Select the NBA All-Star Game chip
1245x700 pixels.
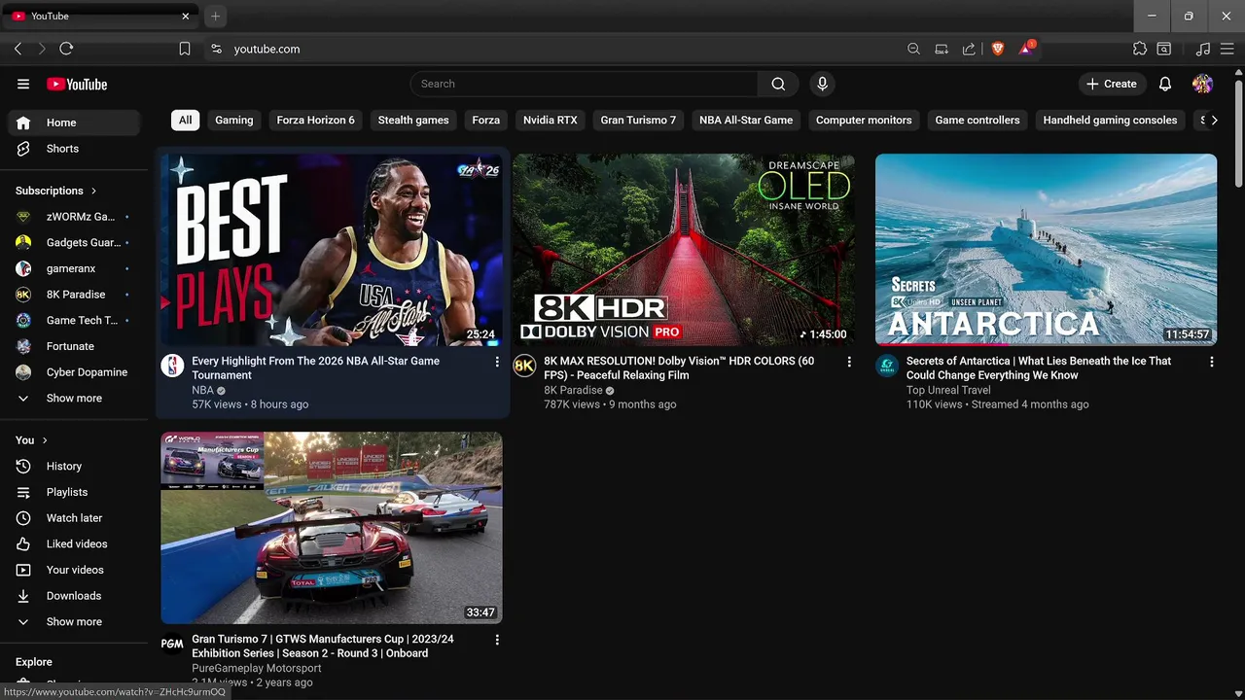(746, 121)
